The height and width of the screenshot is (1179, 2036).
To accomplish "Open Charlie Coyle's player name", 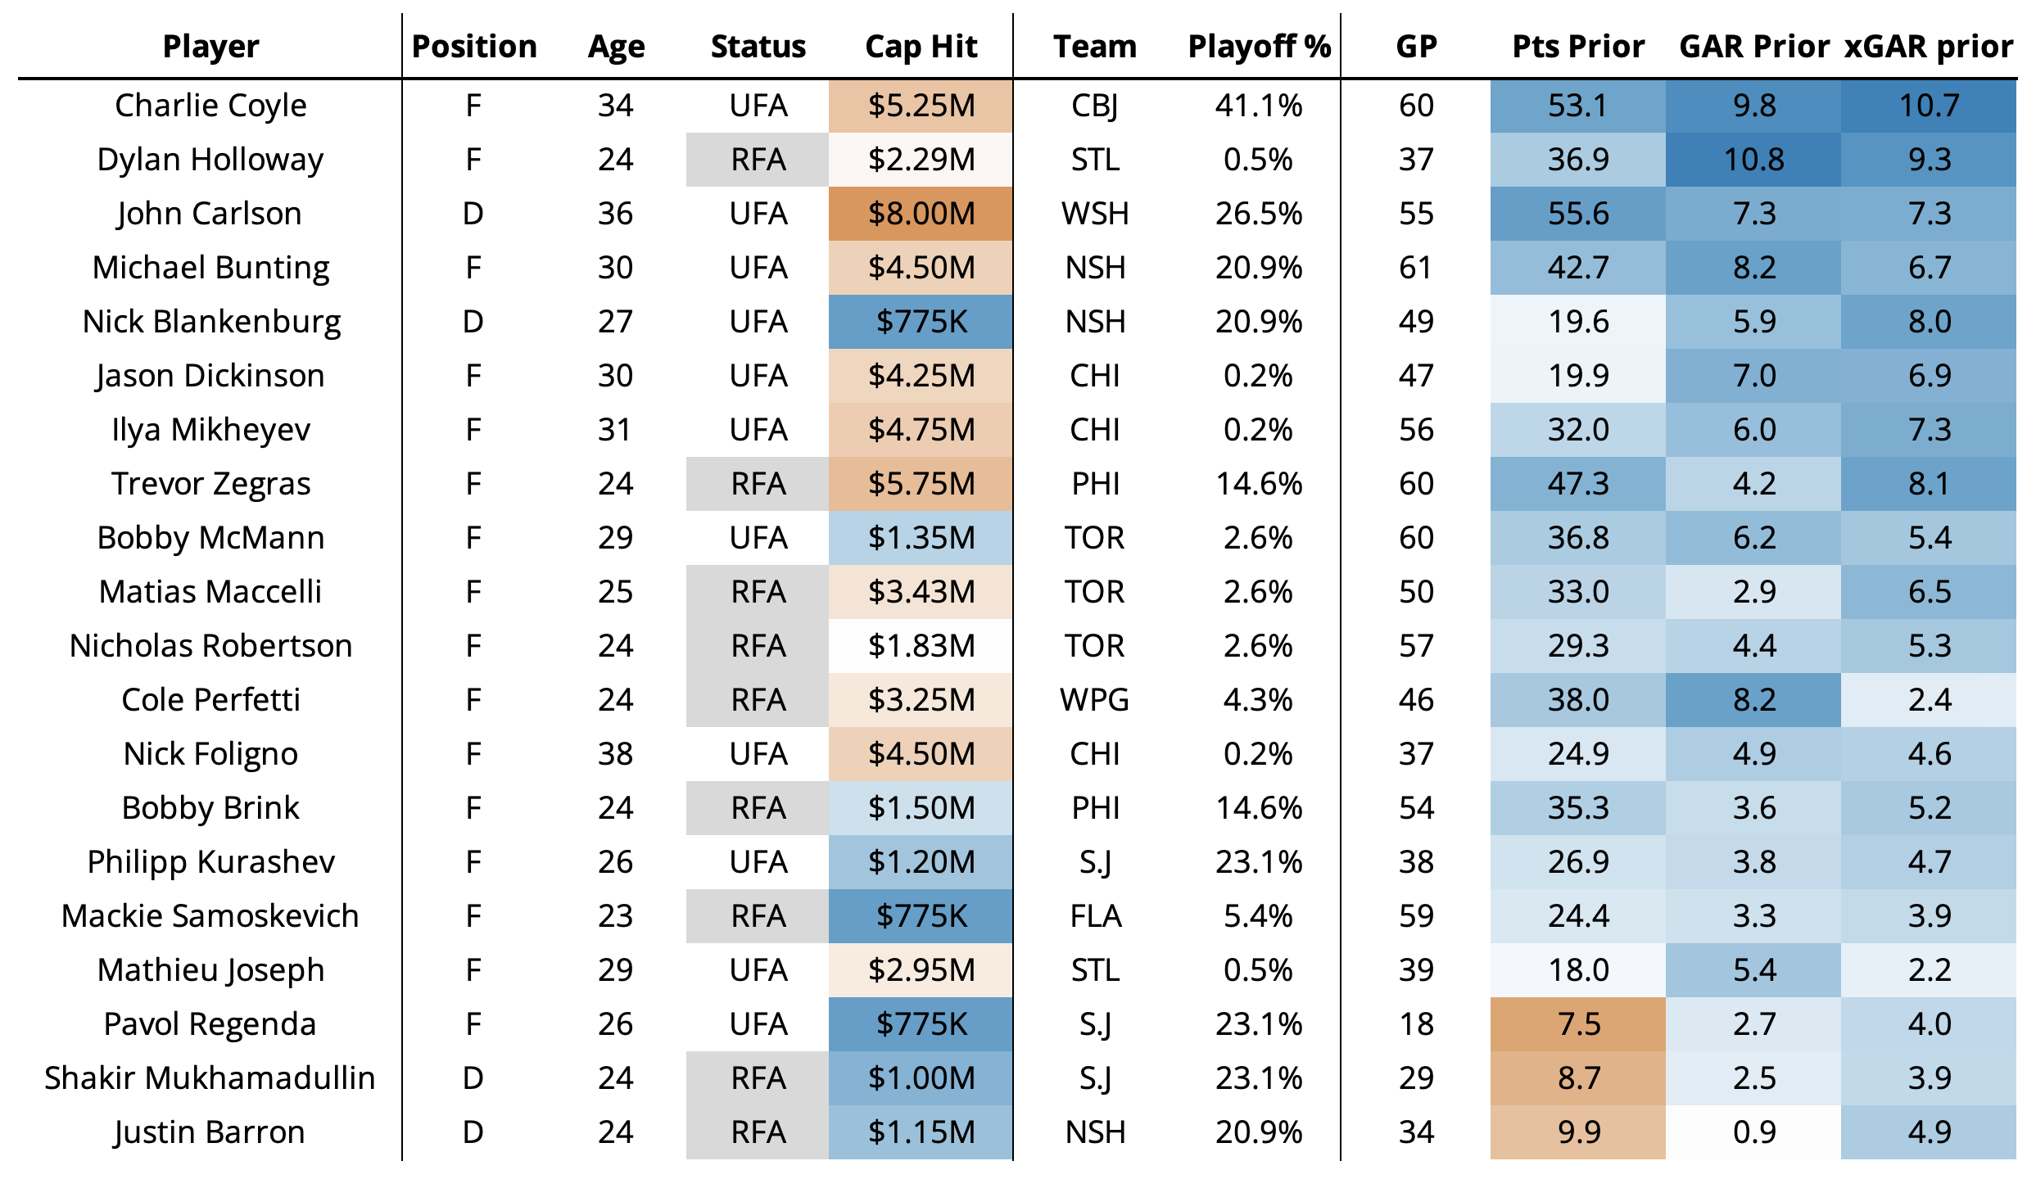I will pyautogui.click(x=210, y=106).
